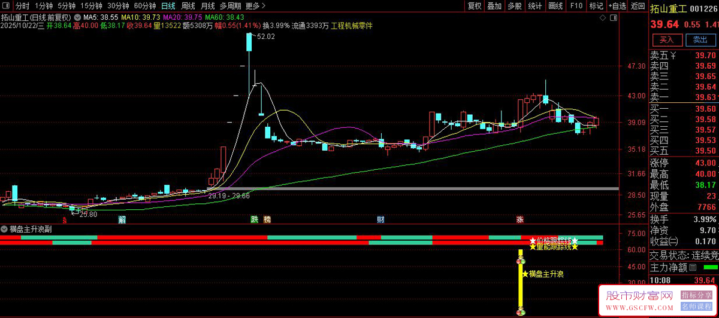The image size is (719, 318).
Task: Click the 买五 price 39.50
Action: coord(705,151)
